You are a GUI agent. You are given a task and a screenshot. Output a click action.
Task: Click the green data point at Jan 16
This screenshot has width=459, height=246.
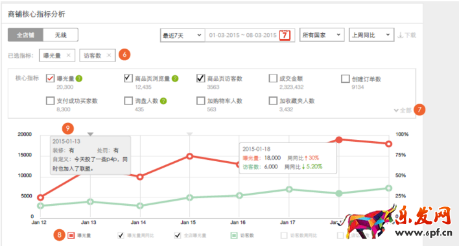[x=239, y=196]
